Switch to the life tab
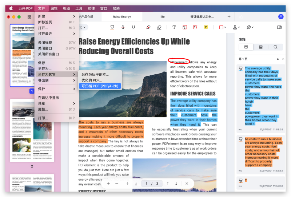291x197 pixels. [x=163, y=17]
